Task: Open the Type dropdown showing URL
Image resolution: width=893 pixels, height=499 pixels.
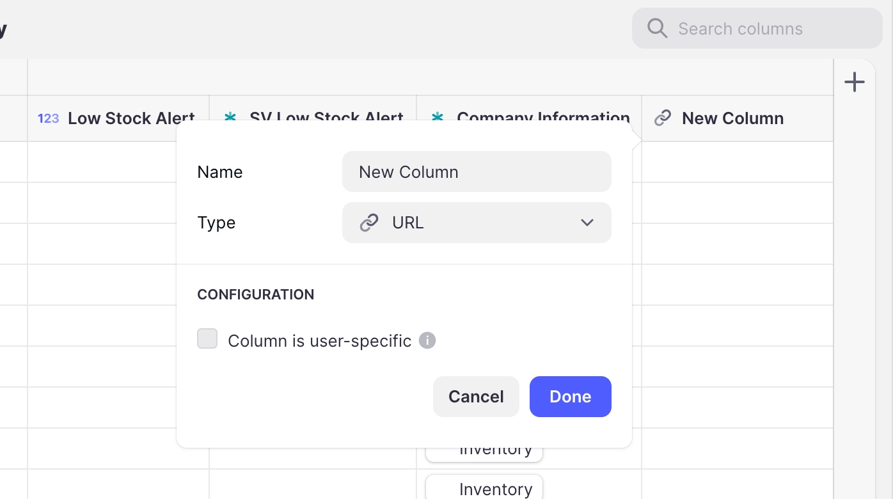Action: point(477,223)
